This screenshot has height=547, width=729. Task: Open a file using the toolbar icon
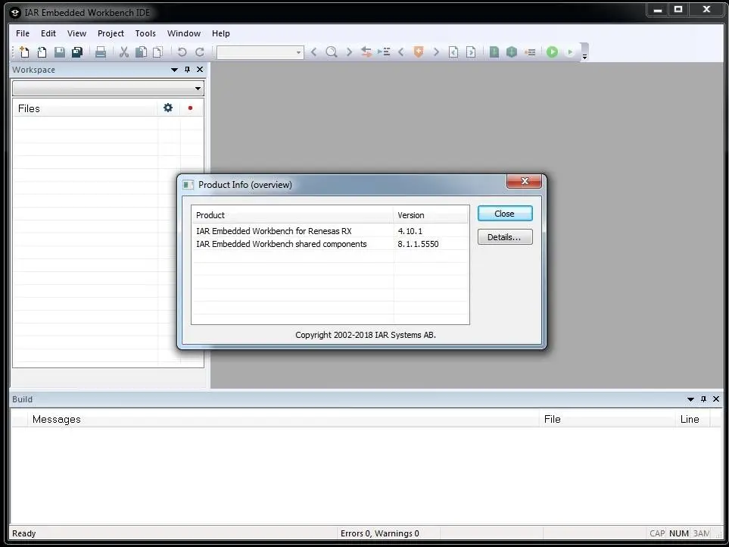coord(42,52)
